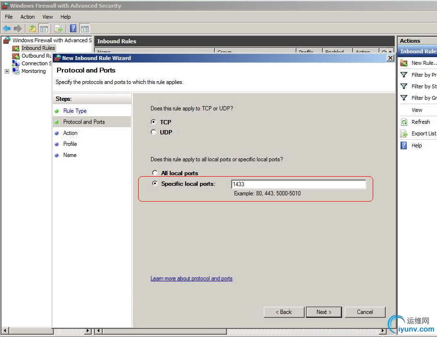Image resolution: width=437 pixels, height=337 pixels.
Task: Close the New Inbound Rule Wizard dialog
Action: coord(390,58)
